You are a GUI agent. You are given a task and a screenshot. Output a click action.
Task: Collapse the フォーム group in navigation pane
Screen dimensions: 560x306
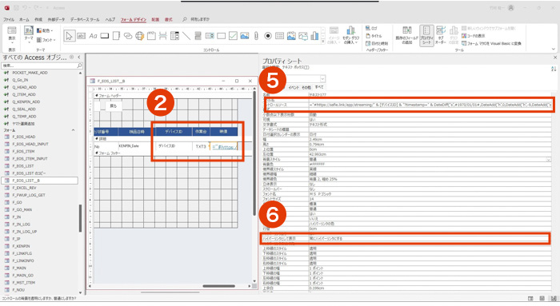74,130
